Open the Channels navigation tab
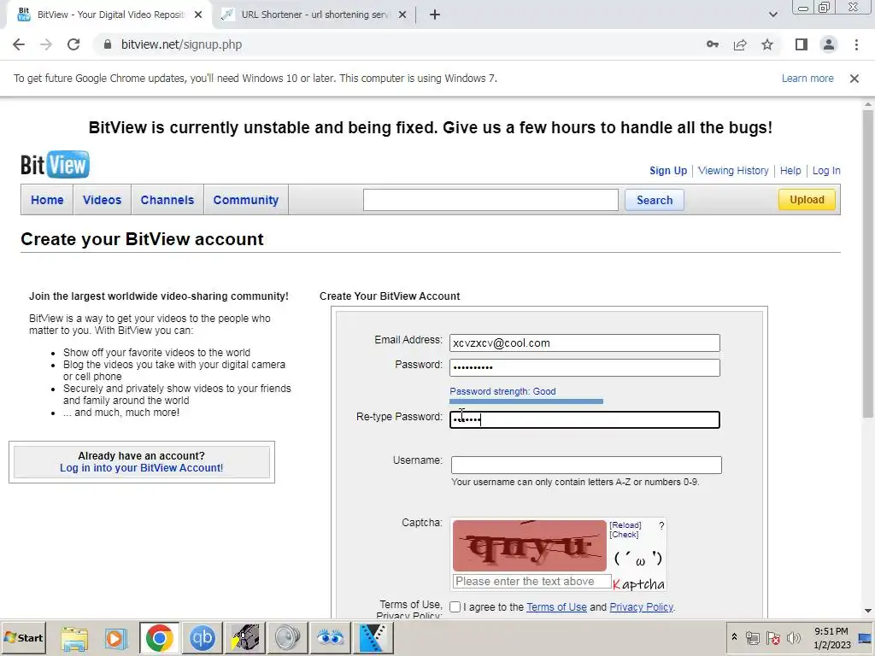Screen dimensions: 875x656 click(x=167, y=200)
